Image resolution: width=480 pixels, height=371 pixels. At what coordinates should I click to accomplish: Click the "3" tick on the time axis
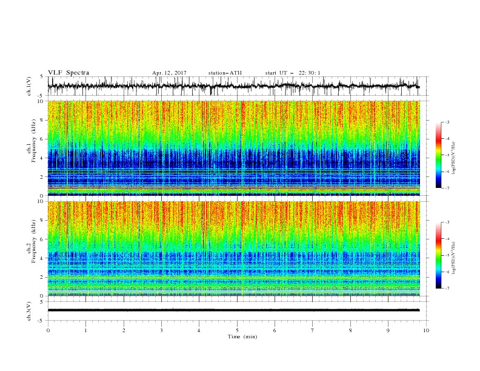(161, 330)
